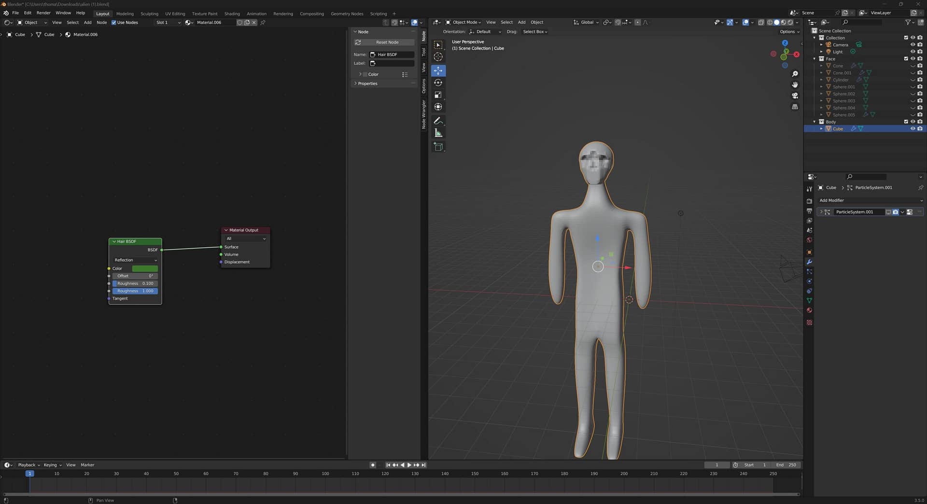Hide the Camera in viewport
The width and height of the screenshot is (927, 504).
913,45
